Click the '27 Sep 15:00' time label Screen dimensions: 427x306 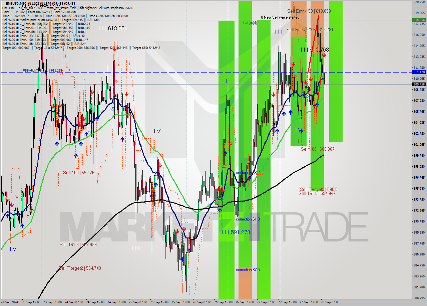288,302
